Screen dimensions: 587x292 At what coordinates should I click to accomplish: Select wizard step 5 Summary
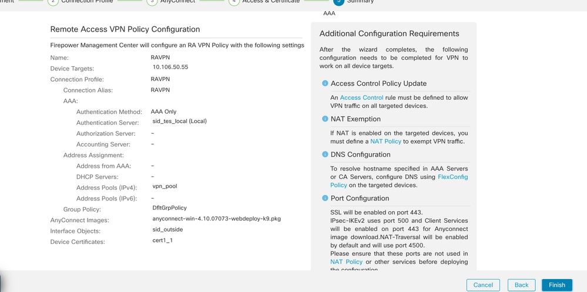(x=353, y=1)
